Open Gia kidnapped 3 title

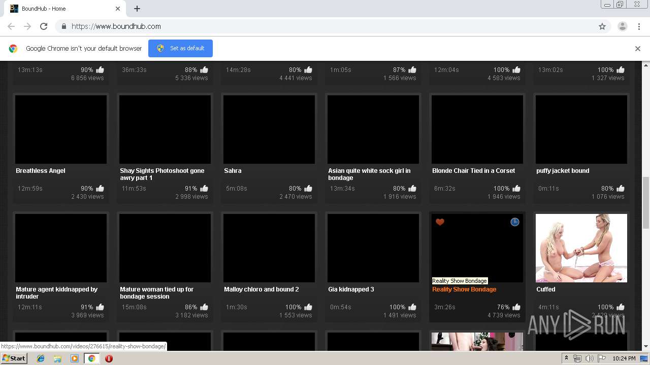click(351, 289)
